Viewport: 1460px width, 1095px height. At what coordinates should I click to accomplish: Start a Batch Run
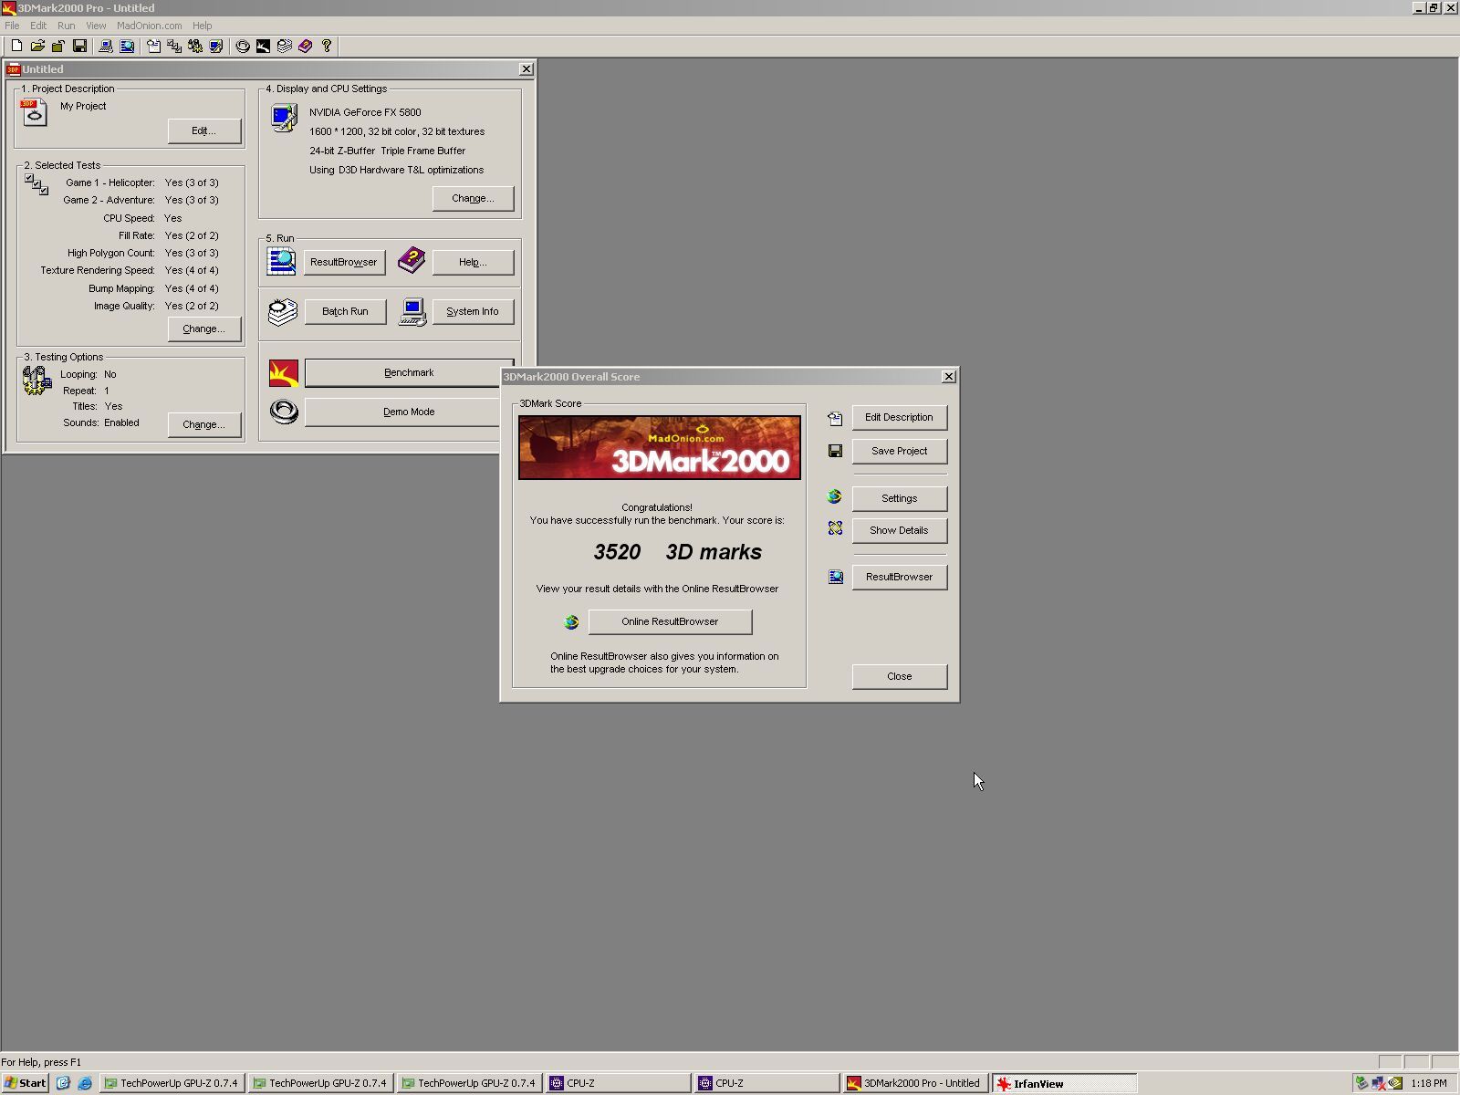pyautogui.click(x=345, y=311)
